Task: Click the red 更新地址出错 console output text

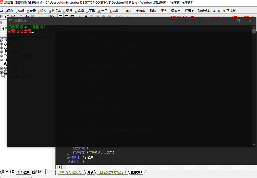Action: coord(19,31)
